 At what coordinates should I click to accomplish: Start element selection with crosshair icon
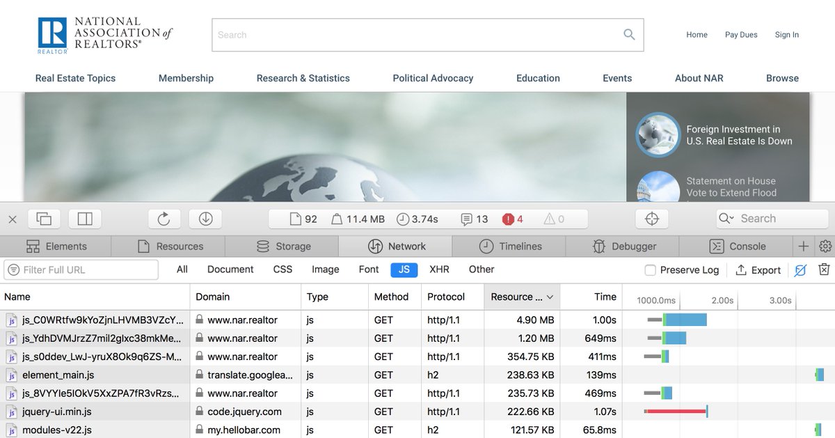pyautogui.click(x=652, y=219)
